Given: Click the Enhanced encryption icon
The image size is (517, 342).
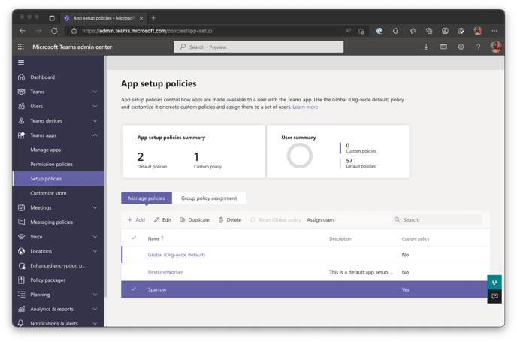Looking at the screenshot, I should [x=22, y=266].
